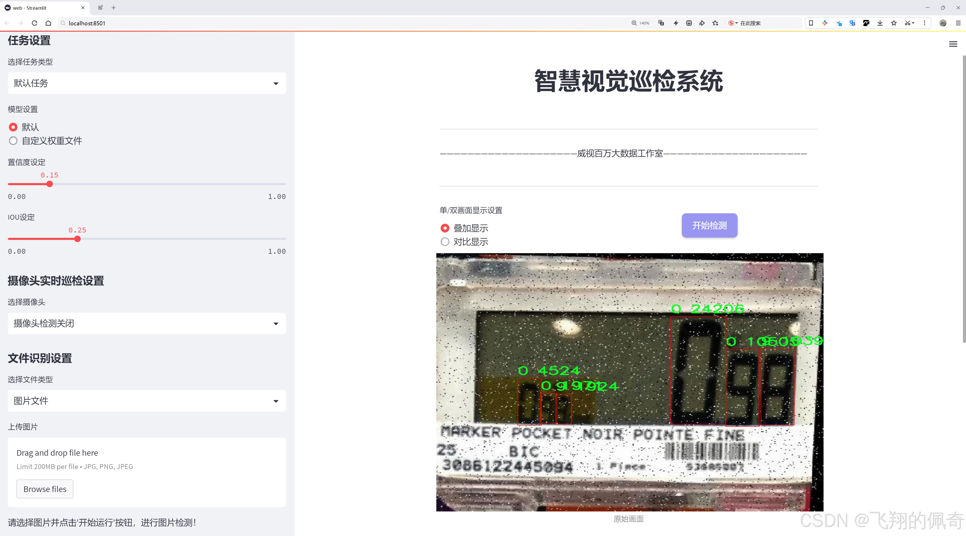The height and width of the screenshot is (536, 966).
Task: Click the smiley face icon in address bar
Action: [689, 23]
